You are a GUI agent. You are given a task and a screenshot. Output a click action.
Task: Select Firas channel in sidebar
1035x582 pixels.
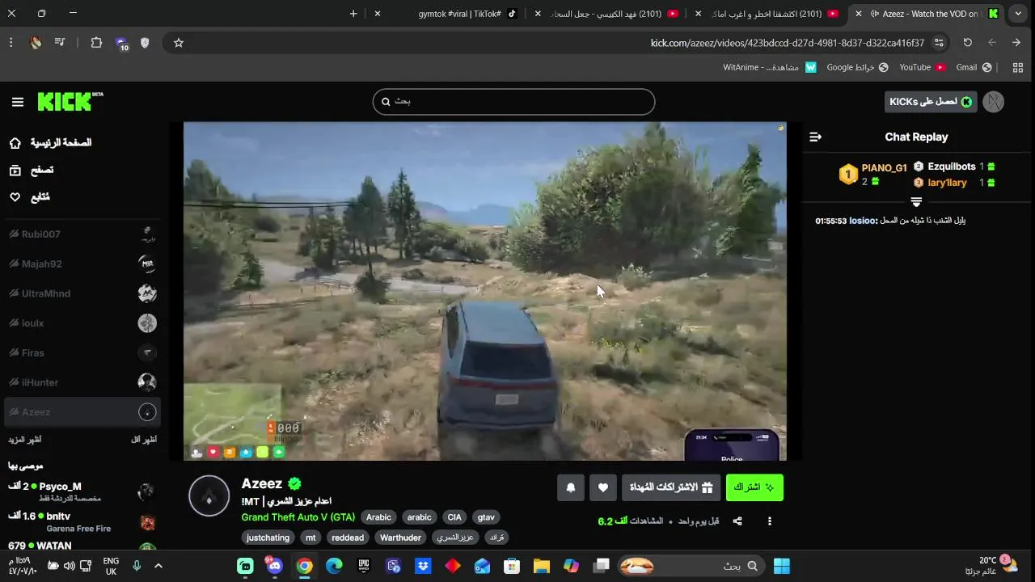point(82,352)
